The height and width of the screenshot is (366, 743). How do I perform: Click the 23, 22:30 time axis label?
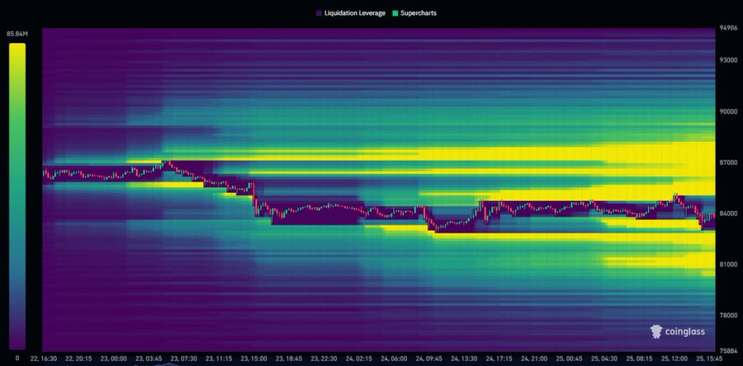point(325,359)
